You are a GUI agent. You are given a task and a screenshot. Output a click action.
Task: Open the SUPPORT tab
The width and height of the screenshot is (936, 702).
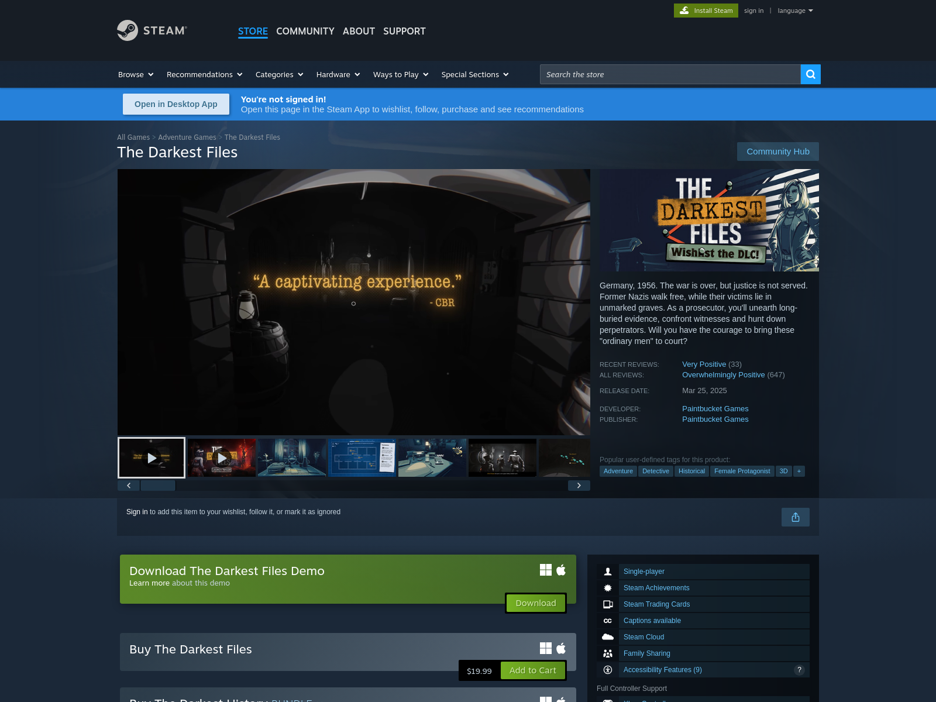coord(404,31)
